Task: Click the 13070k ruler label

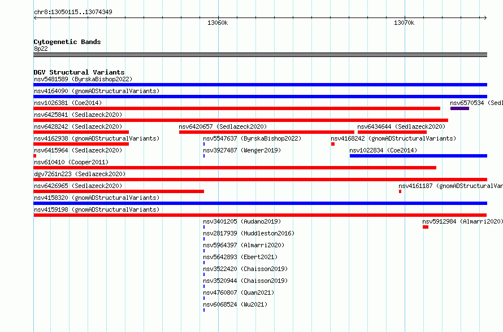Action: click(404, 23)
